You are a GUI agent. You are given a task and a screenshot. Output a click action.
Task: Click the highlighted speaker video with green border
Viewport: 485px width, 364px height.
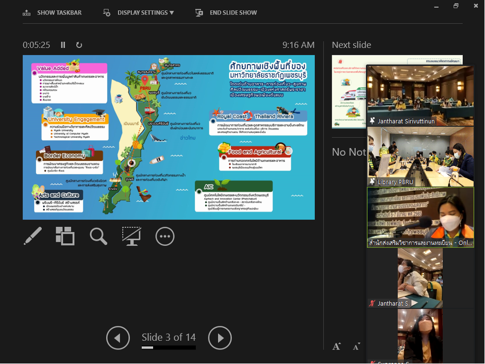pyautogui.click(x=420, y=217)
